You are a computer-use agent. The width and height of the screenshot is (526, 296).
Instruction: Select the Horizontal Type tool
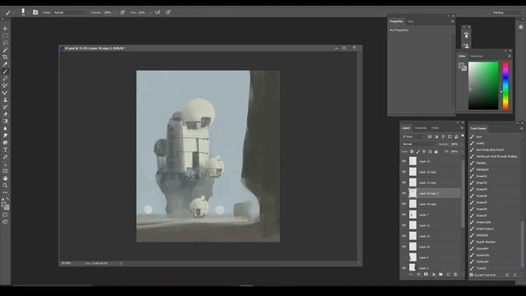click(5, 150)
